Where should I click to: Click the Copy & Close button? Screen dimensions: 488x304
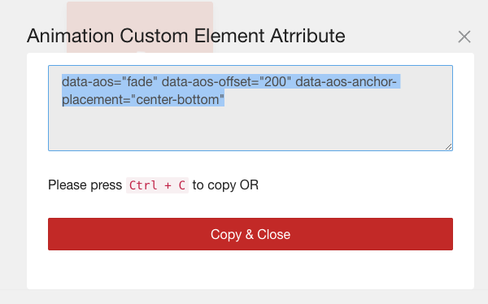[x=251, y=234]
